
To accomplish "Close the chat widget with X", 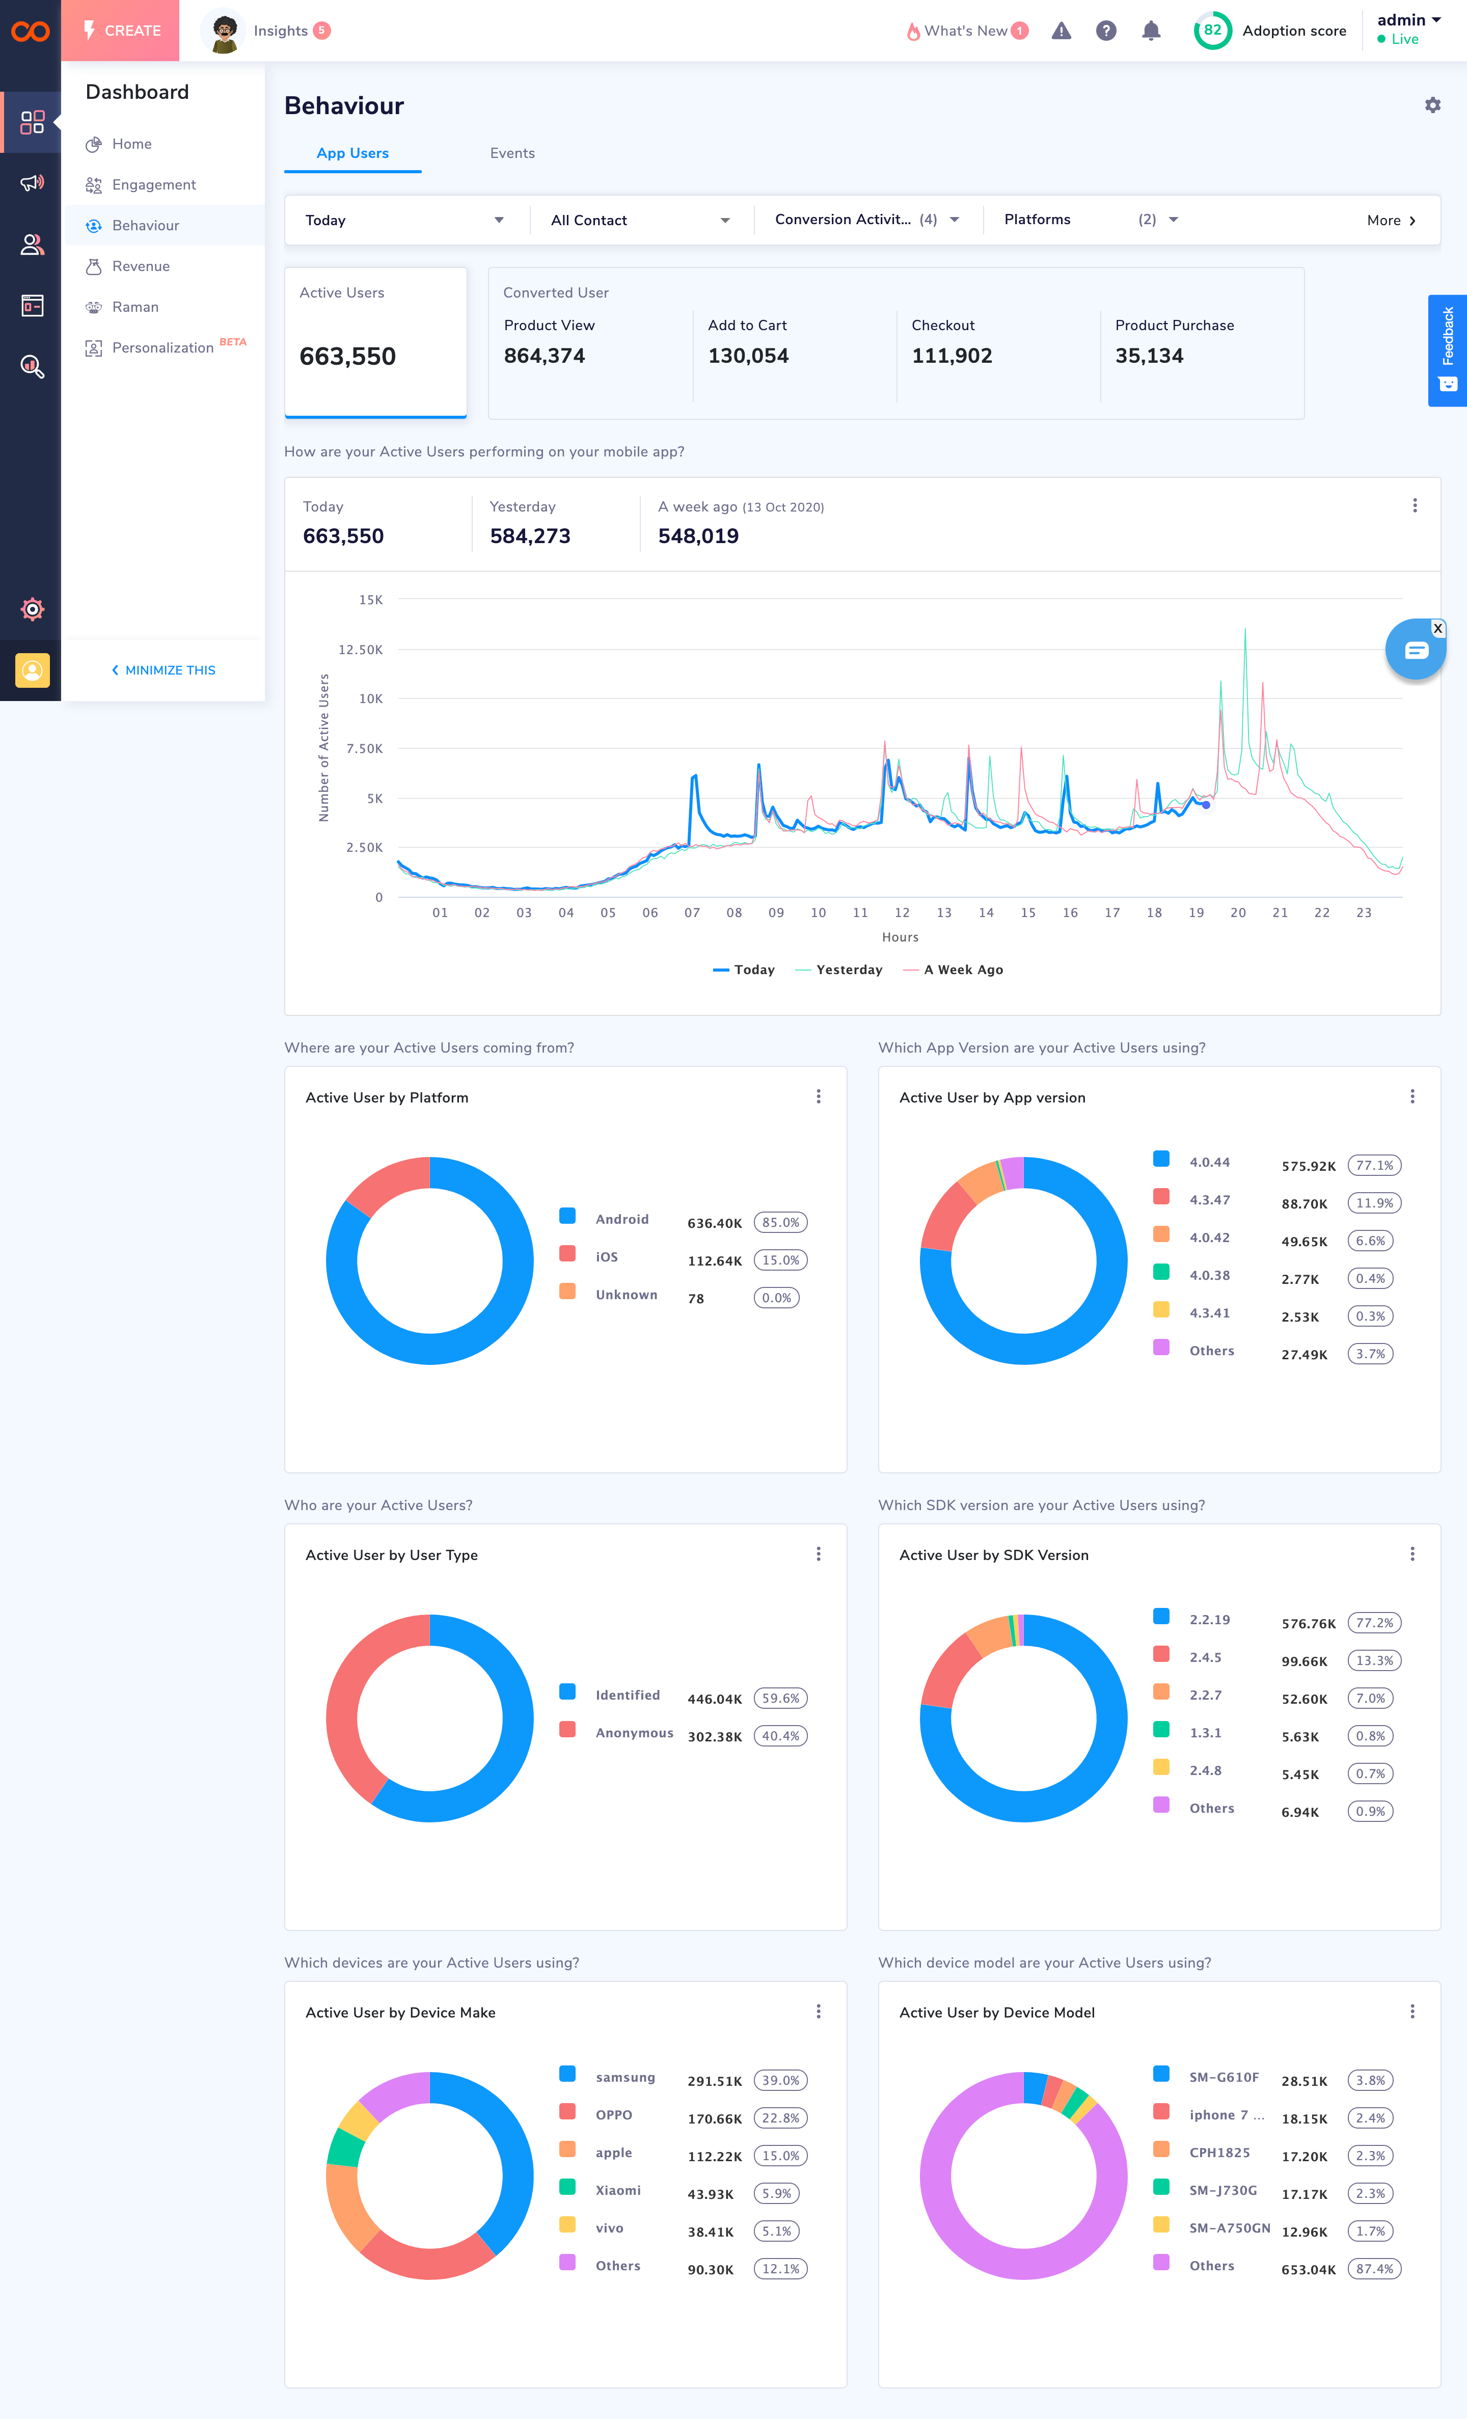I will click(x=1437, y=628).
